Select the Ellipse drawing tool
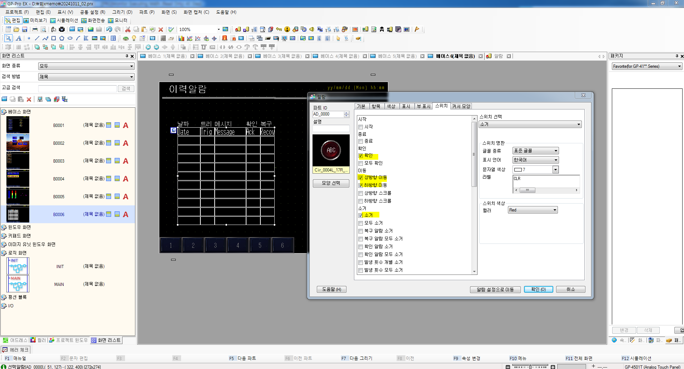Screen dimensions: 684x369 point(70,38)
